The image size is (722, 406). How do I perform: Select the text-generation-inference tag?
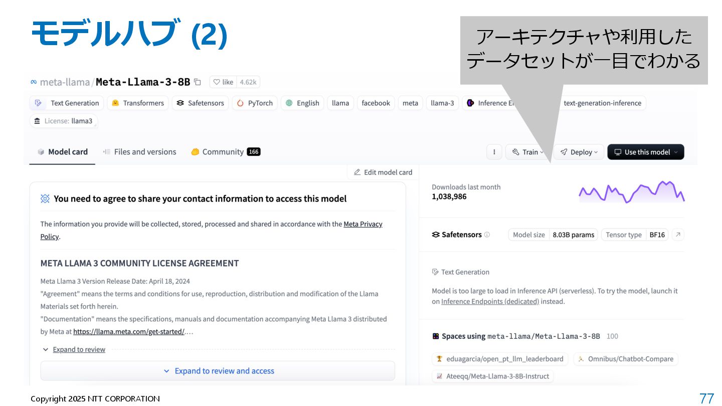point(603,103)
